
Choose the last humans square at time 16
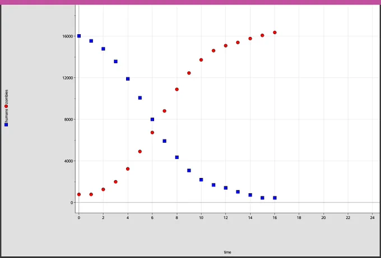point(275,198)
